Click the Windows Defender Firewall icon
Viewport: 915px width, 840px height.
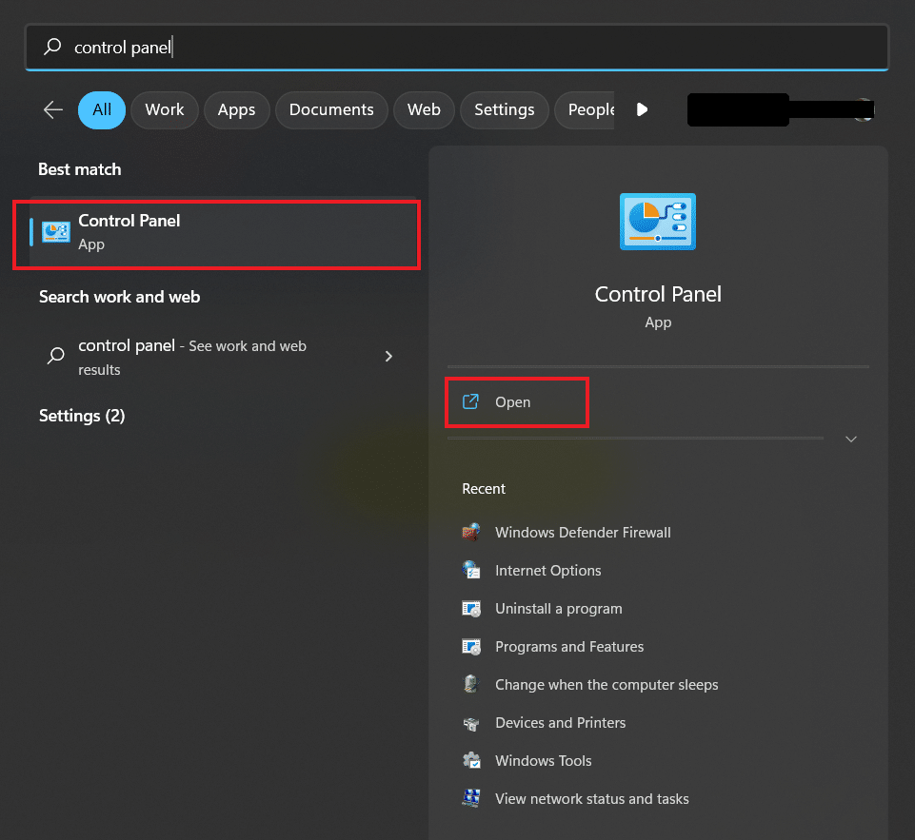pyautogui.click(x=471, y=532)
